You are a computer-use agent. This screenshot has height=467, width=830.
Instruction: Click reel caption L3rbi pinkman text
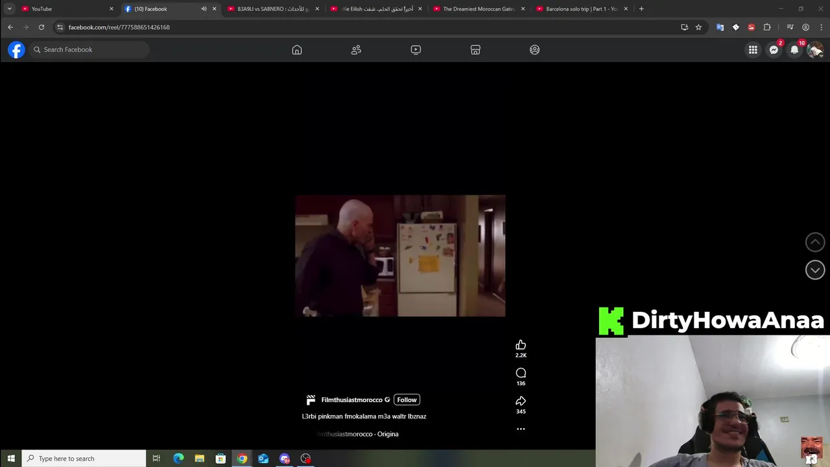pos(364,416)
